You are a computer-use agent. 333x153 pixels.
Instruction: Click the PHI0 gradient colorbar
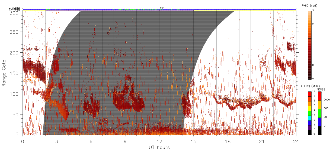pos(309,45)
